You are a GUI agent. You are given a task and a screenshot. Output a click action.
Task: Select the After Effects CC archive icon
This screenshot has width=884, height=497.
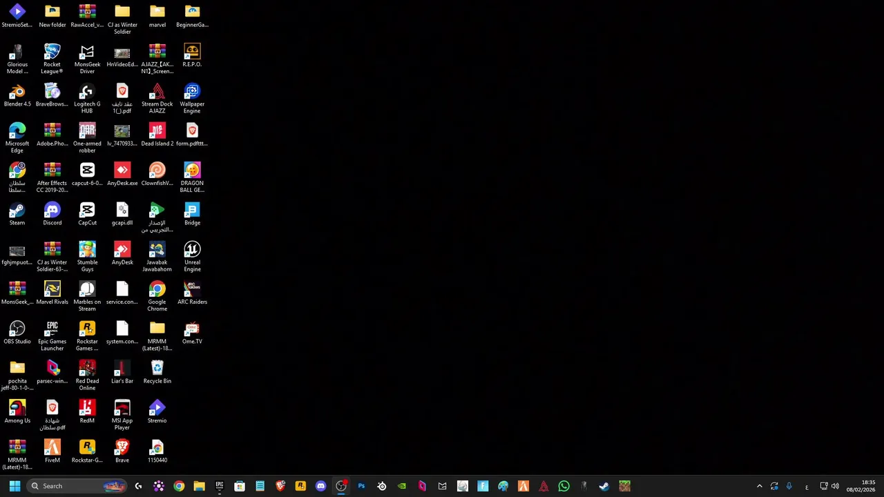click(52, 177)
